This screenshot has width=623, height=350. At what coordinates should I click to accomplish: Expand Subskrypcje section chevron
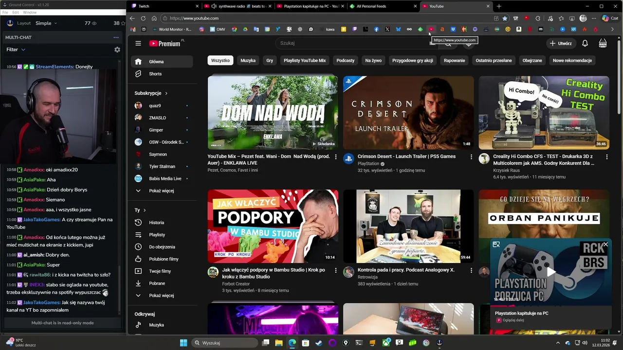(x=166, y=93)
